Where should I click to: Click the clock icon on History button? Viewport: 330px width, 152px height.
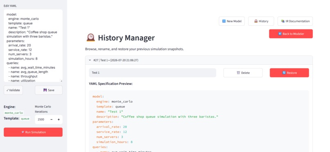[256, 21]
